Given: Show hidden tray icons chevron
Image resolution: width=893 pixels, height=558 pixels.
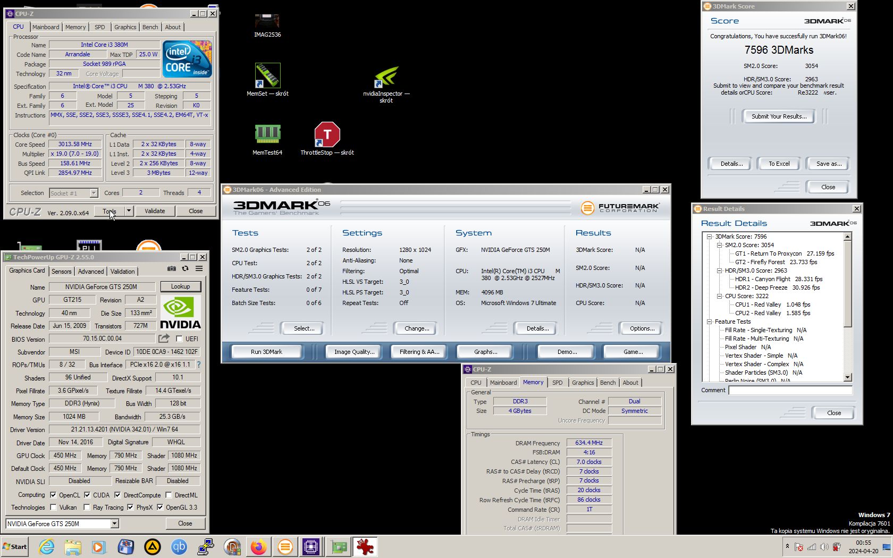Looking at the screenshot, I should [787, 546].
